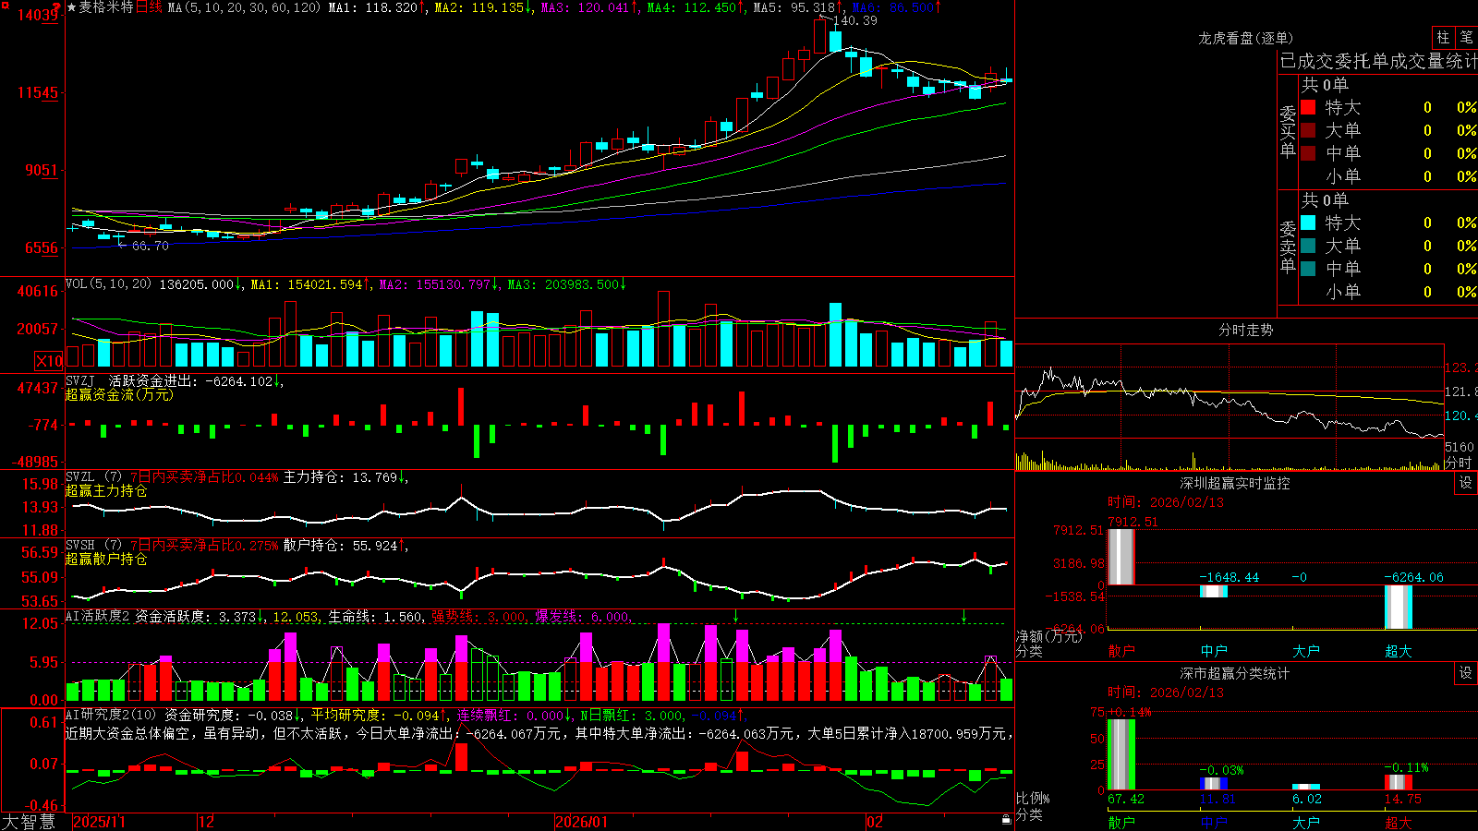Screen dimensions: 1478x831
Task: Click the first green arrow in AI活跃度 panel
Action: pyautogui.click(x=736, y=616)
